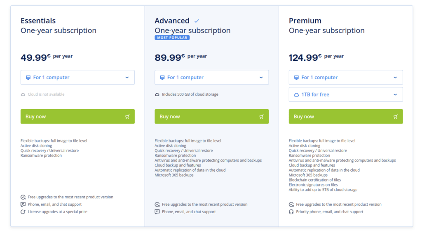Click the cart icon on Essentials Buy now

pos(127,116)
